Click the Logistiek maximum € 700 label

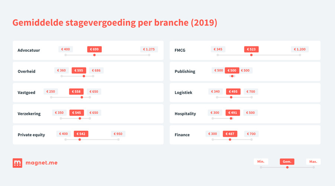(251, 92)
